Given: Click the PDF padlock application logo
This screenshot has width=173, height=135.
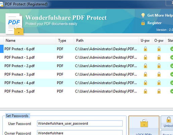Looking at the screenshot, I should pos(14,24).
